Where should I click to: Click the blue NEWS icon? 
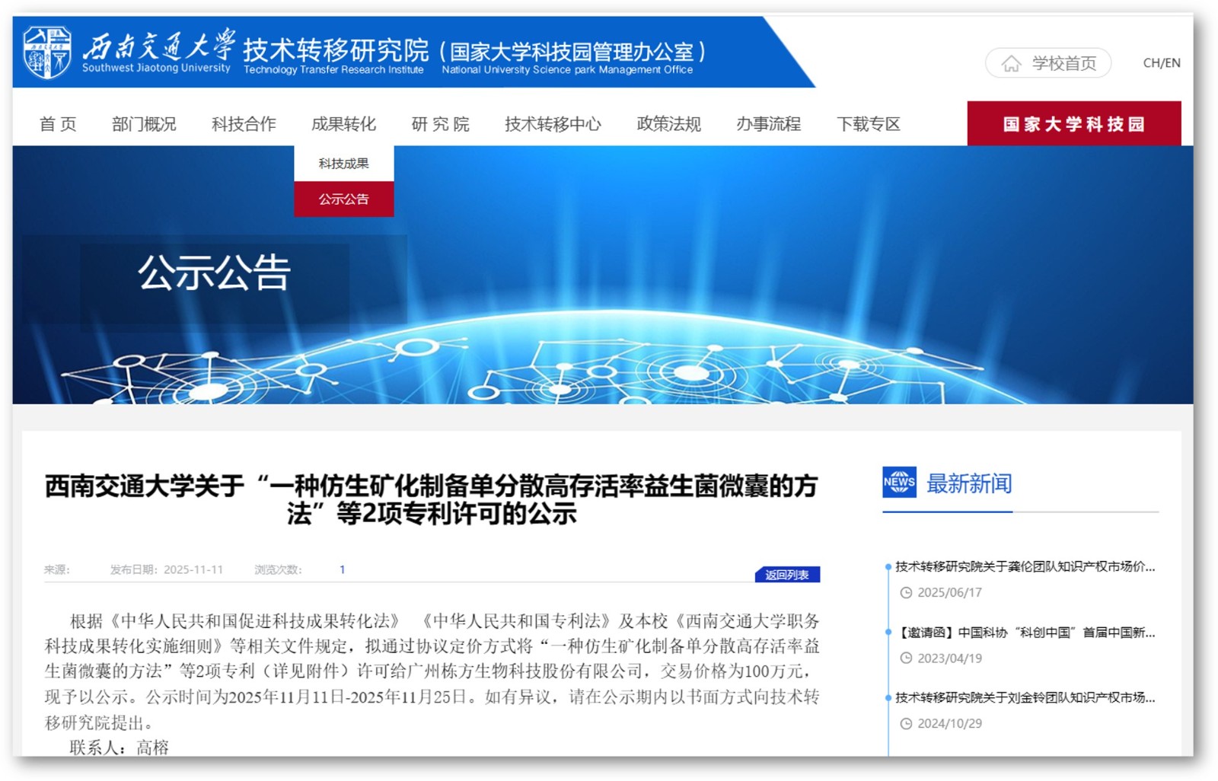pos(898,482)
